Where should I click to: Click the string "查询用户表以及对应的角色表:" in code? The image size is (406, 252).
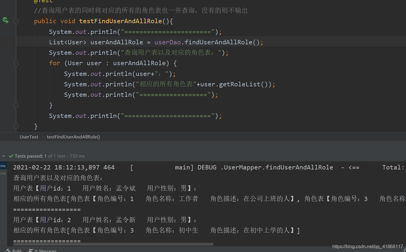(171, 53)
